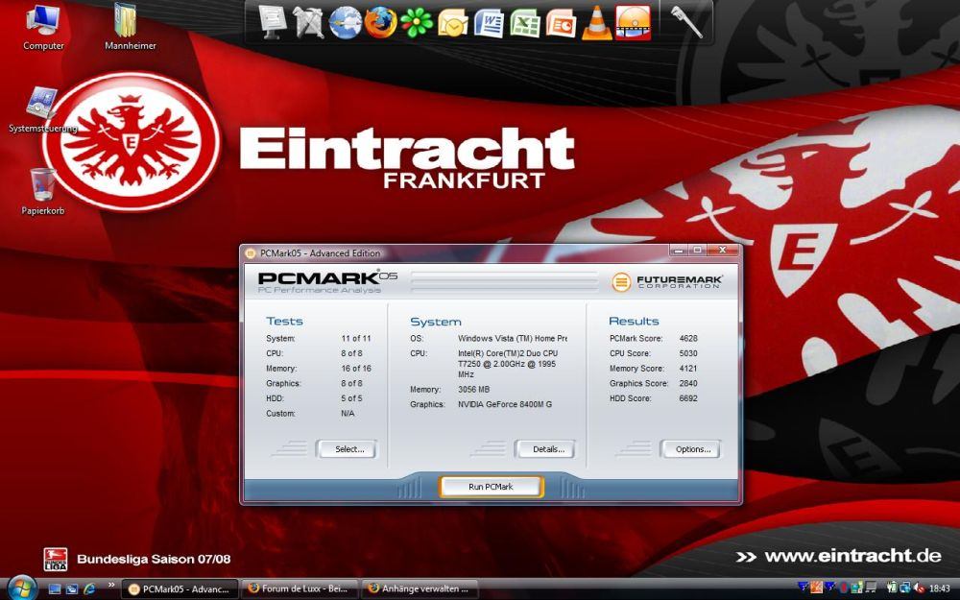The width and height of the screenshot is (960, 600).
Task: Click System tests count 11 of 11
Action: coord(356,338)
